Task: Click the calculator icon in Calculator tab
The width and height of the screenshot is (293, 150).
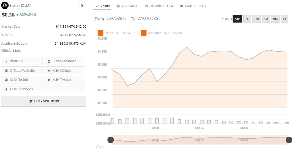Action: click(119, 6)
